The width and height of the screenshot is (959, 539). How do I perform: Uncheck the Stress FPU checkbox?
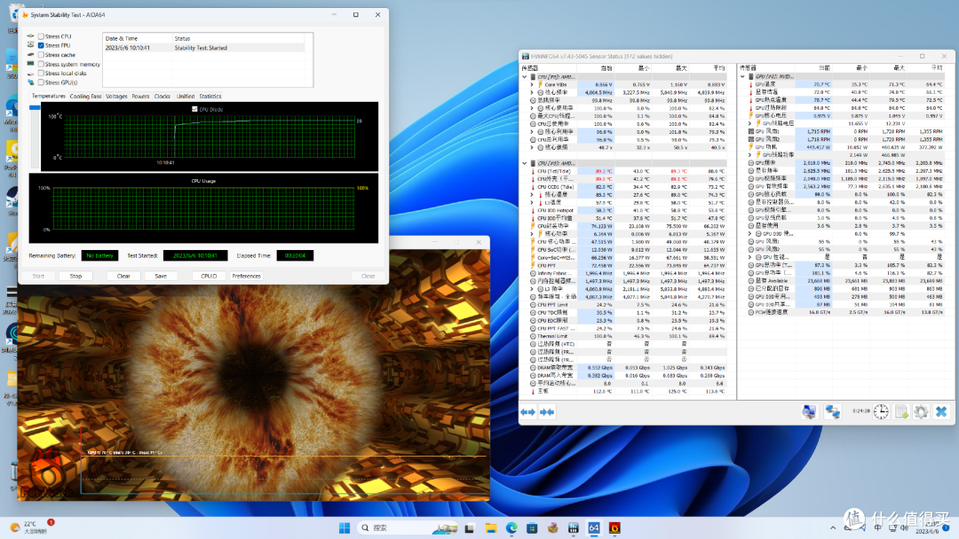(41, 46)
